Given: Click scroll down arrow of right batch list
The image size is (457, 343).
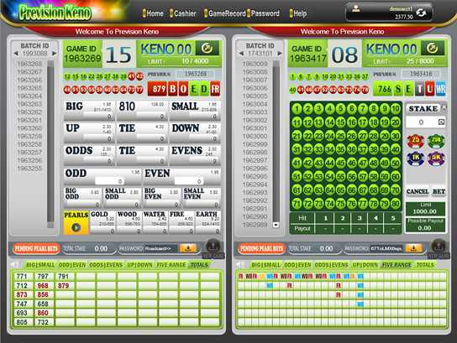Looking at the screenshot, I should [276, 225].
